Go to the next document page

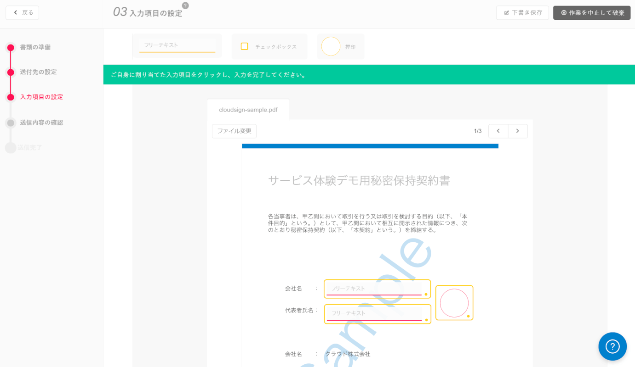[x=518, y=131]
